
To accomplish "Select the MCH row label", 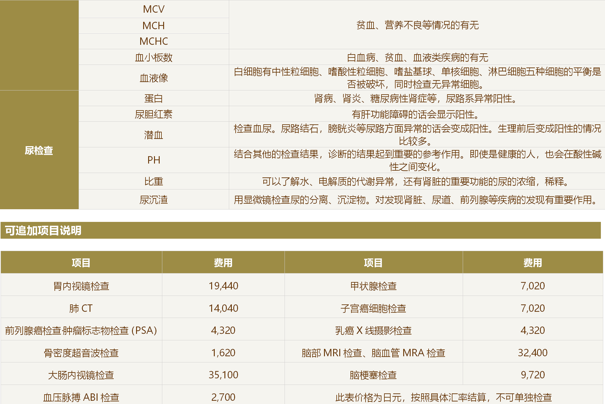I will coord(154,26).
